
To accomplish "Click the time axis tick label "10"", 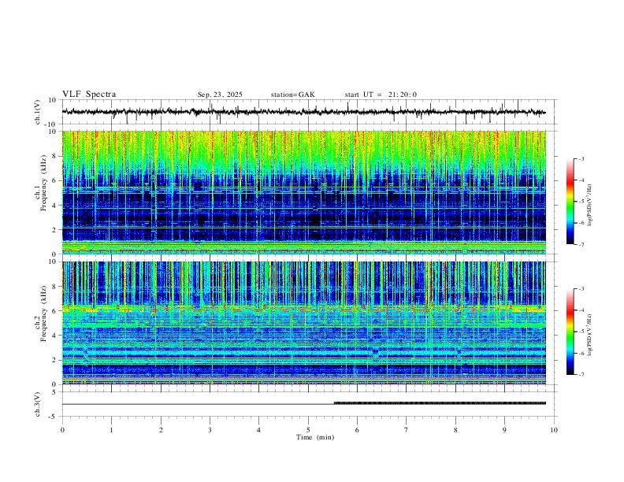I will [x=554, y=430].
